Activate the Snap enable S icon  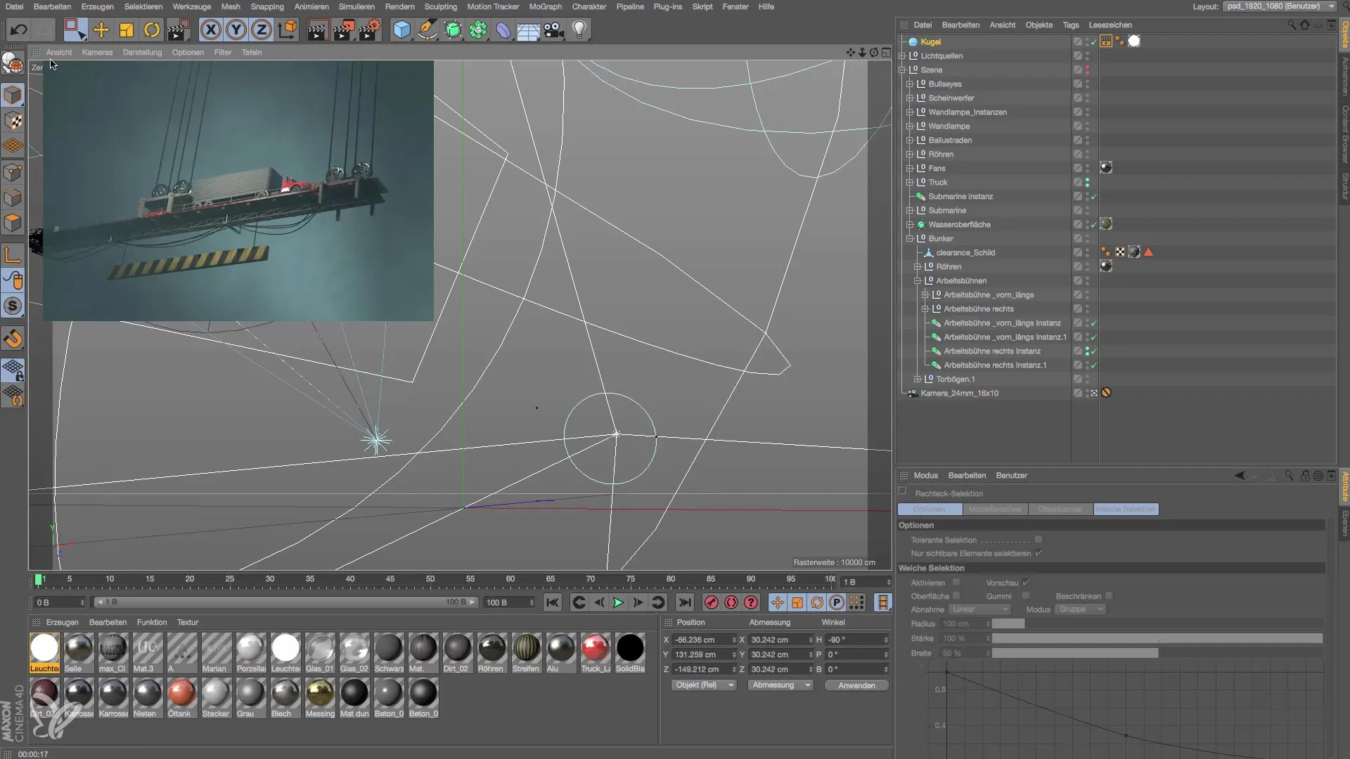click(x=13, y=306)
